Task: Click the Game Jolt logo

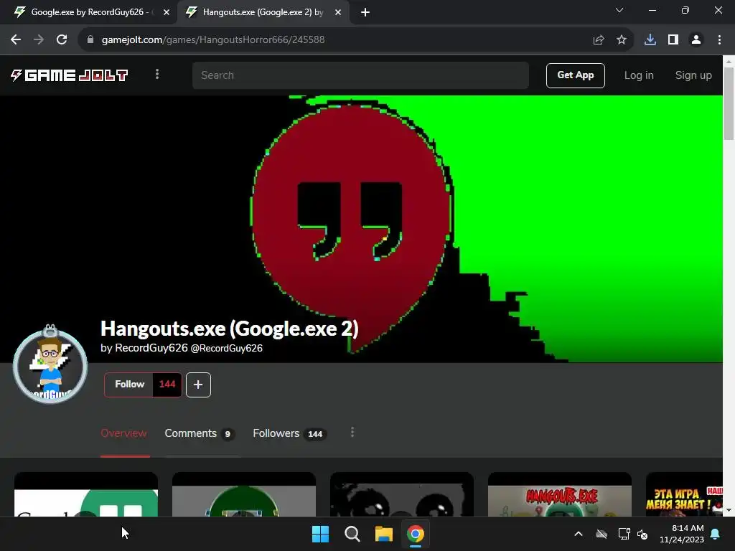Action: [x=70, y=75]
